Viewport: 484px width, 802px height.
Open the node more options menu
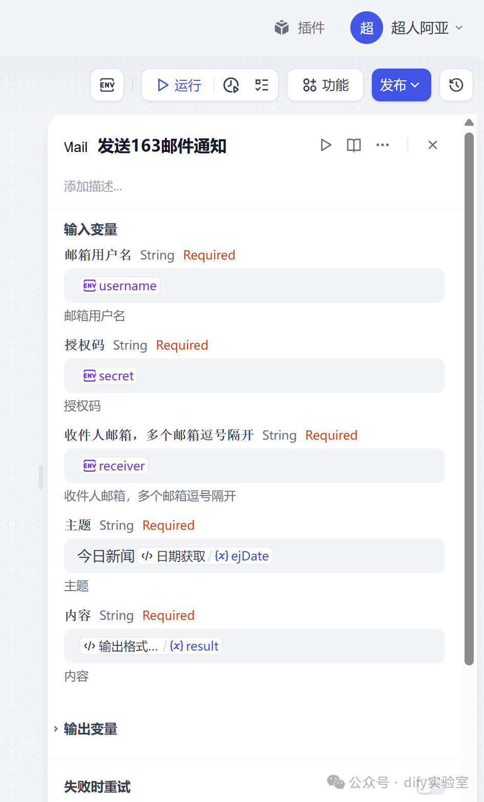382,145
